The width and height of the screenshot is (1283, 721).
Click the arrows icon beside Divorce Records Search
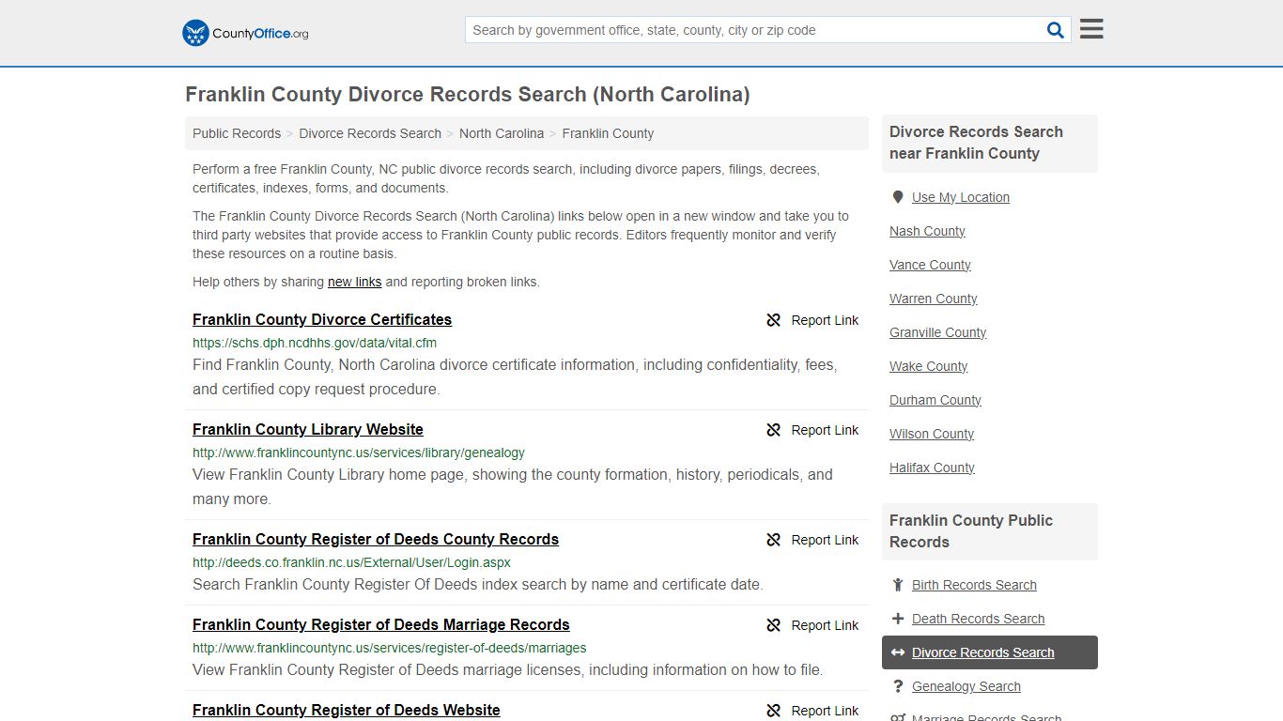click(x=898, y=652)
